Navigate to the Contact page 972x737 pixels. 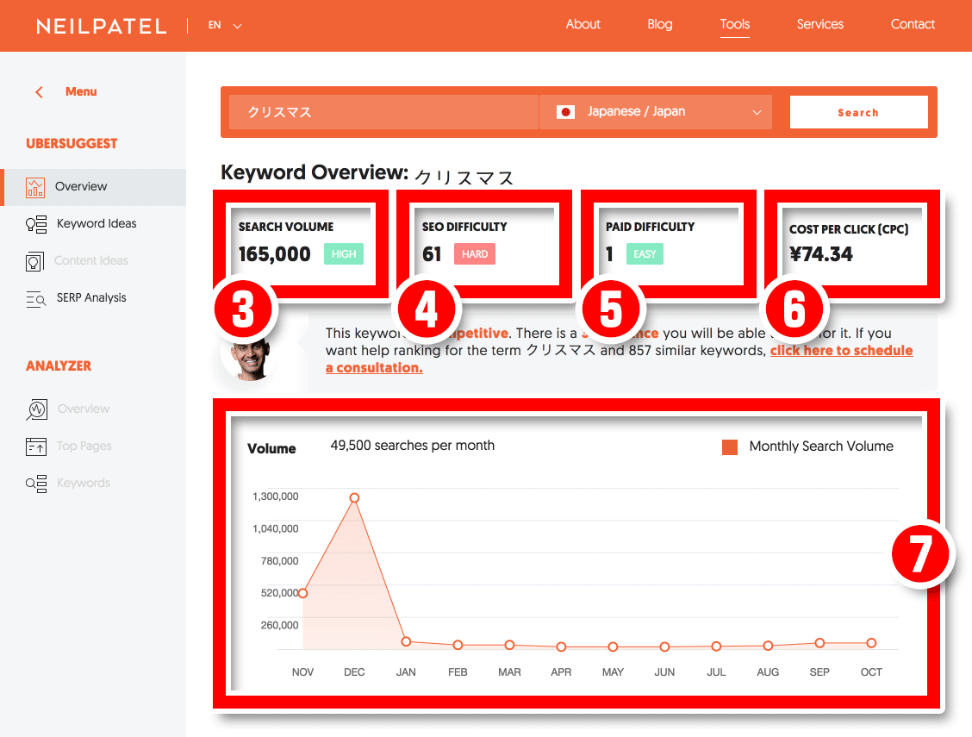click(x=913, y=24)
